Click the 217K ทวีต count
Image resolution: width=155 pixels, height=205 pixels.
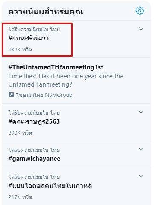pyautogui.click(x=20, y=197)
